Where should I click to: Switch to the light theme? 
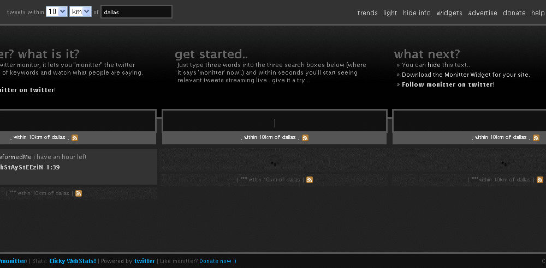(390, 13)
